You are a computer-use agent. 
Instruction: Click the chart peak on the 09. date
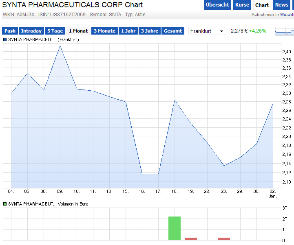60,46
